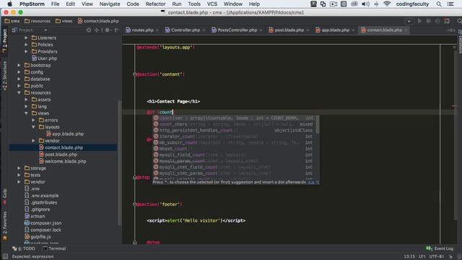The width and height of the screenshot is (462, 260).
Task: Open the Structure tool window button
Action: click(x=4, y=76)
